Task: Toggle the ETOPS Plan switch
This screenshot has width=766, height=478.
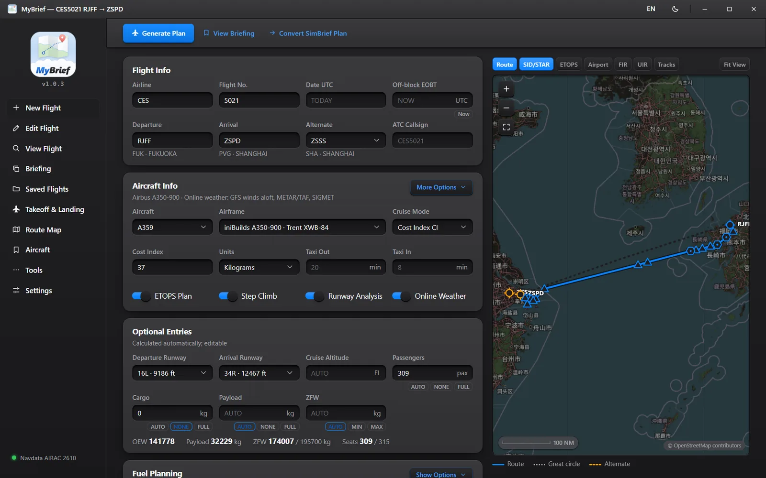Action: coord(141,296)
